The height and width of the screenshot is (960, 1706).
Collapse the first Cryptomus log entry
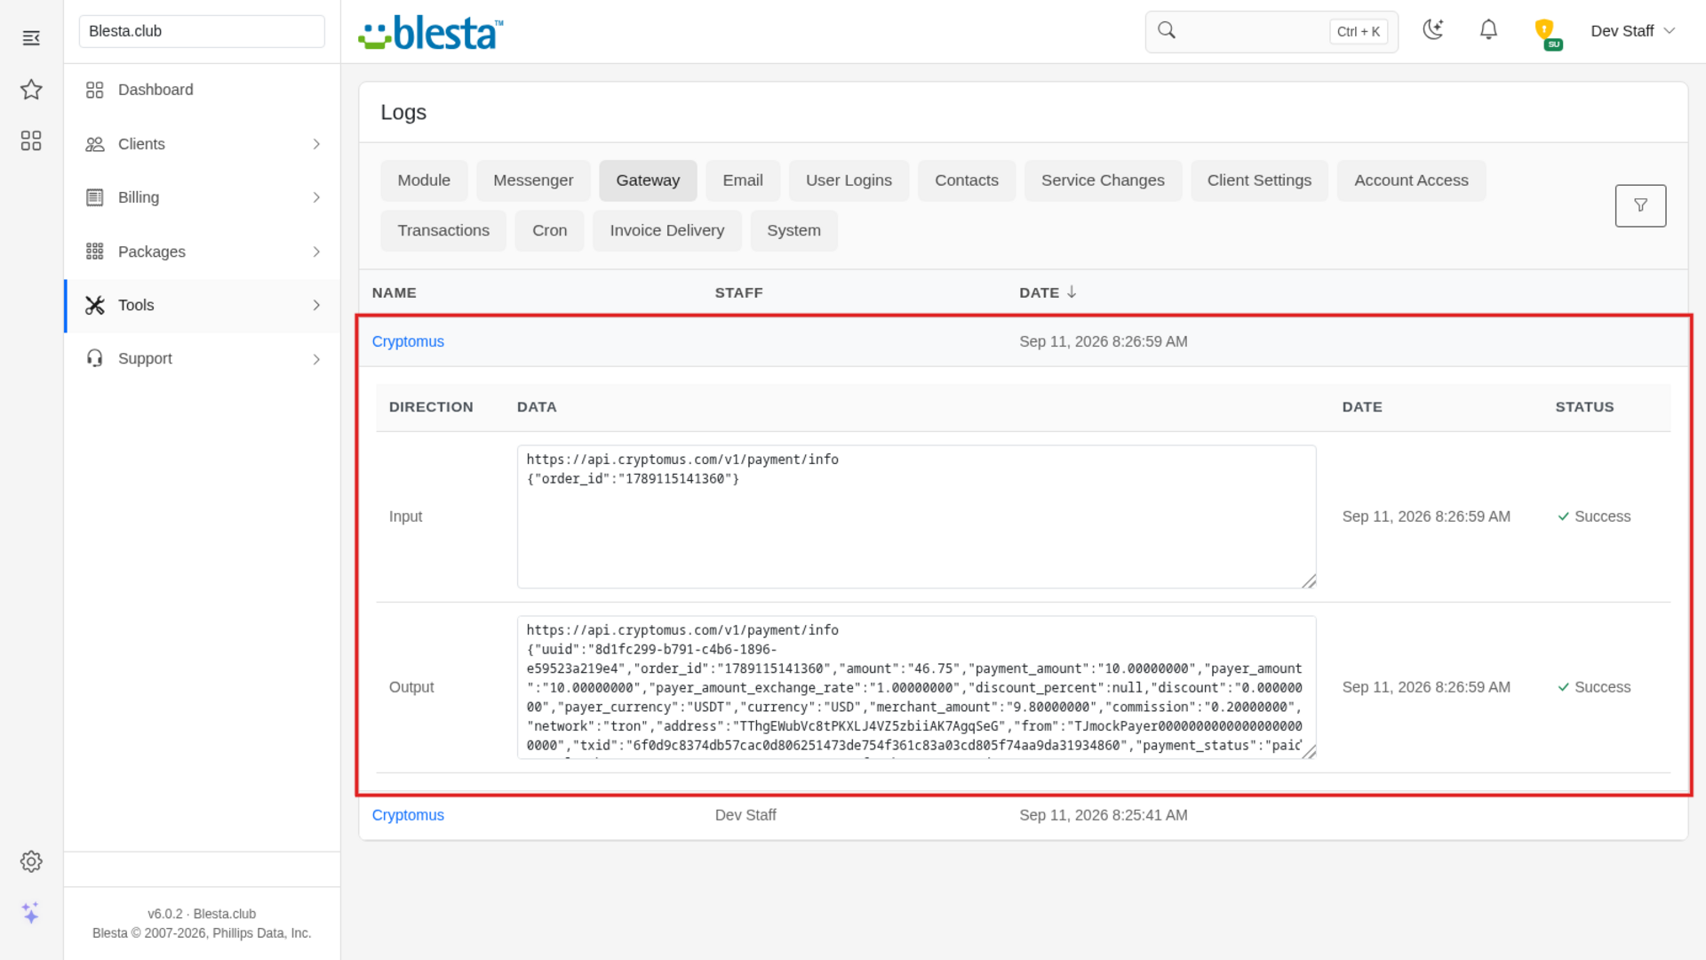(408, 341)
